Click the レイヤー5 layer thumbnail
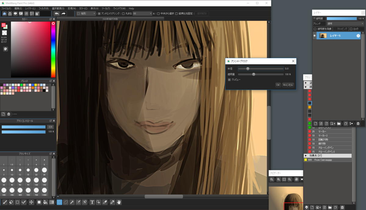The height and width of the screenshot is (210, 366). [323, 36]
